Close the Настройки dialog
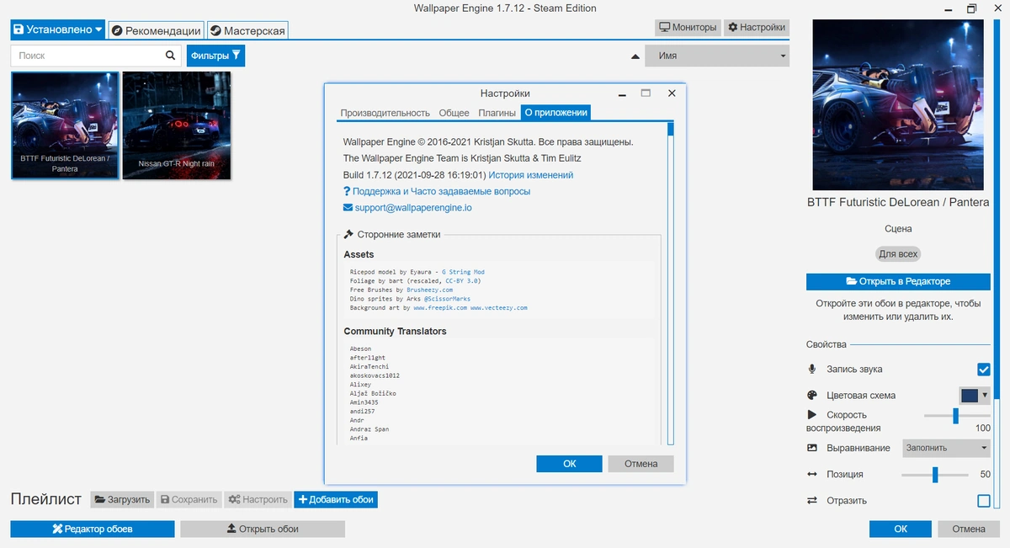 click(x=672, y=93)
